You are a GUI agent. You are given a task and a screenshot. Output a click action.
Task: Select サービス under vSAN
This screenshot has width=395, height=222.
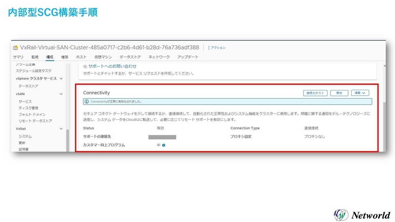click(25, 102)
